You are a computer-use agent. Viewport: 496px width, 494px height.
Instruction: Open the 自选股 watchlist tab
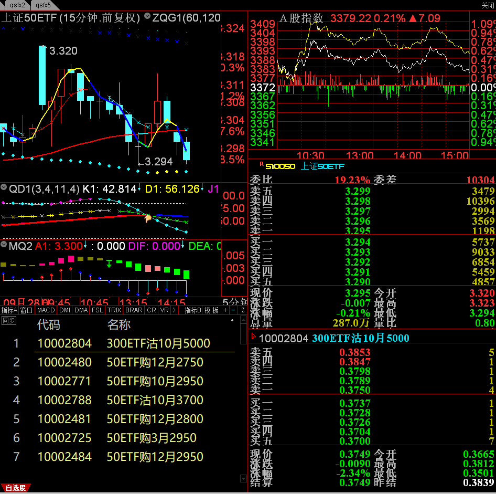pyautogui.click(x=16, y=488)
